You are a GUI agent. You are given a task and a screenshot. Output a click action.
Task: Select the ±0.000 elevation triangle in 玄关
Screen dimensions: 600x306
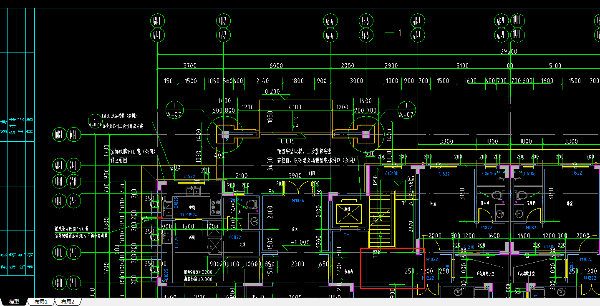pyautogui.click(x=287, y=248)
